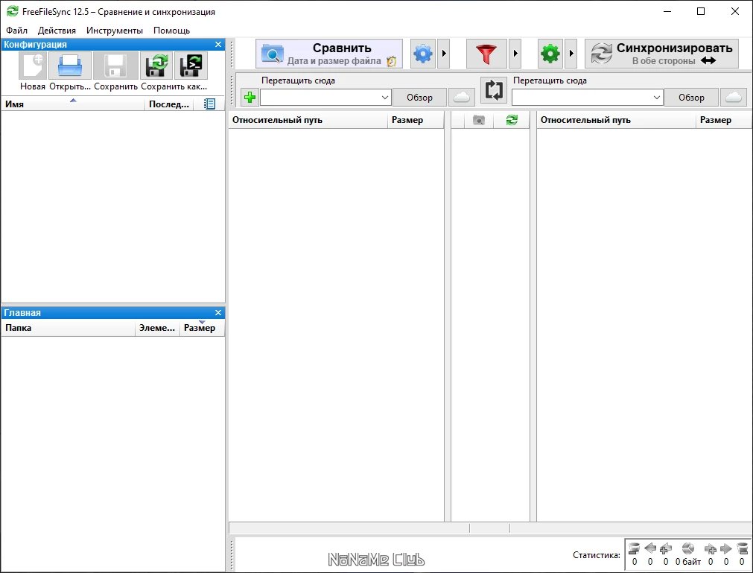753x573 pixels.
Task: Swap the two sides with swap arrows icon
Action: (x=494, y=90)
